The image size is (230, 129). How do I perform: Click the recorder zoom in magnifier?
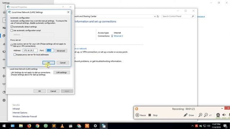pyautogui.click(x=200, y=115)
